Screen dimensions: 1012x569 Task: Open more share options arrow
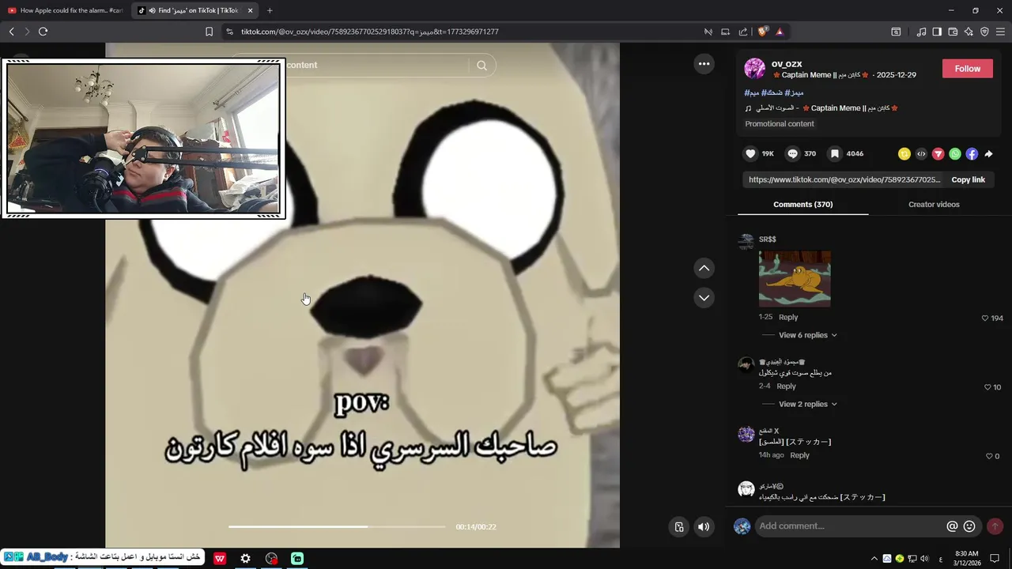988,154
